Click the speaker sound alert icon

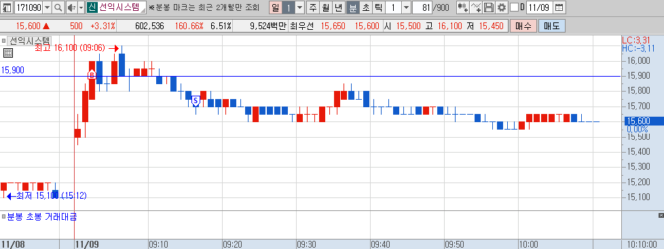pyautogui.click(x=71, y=7)
